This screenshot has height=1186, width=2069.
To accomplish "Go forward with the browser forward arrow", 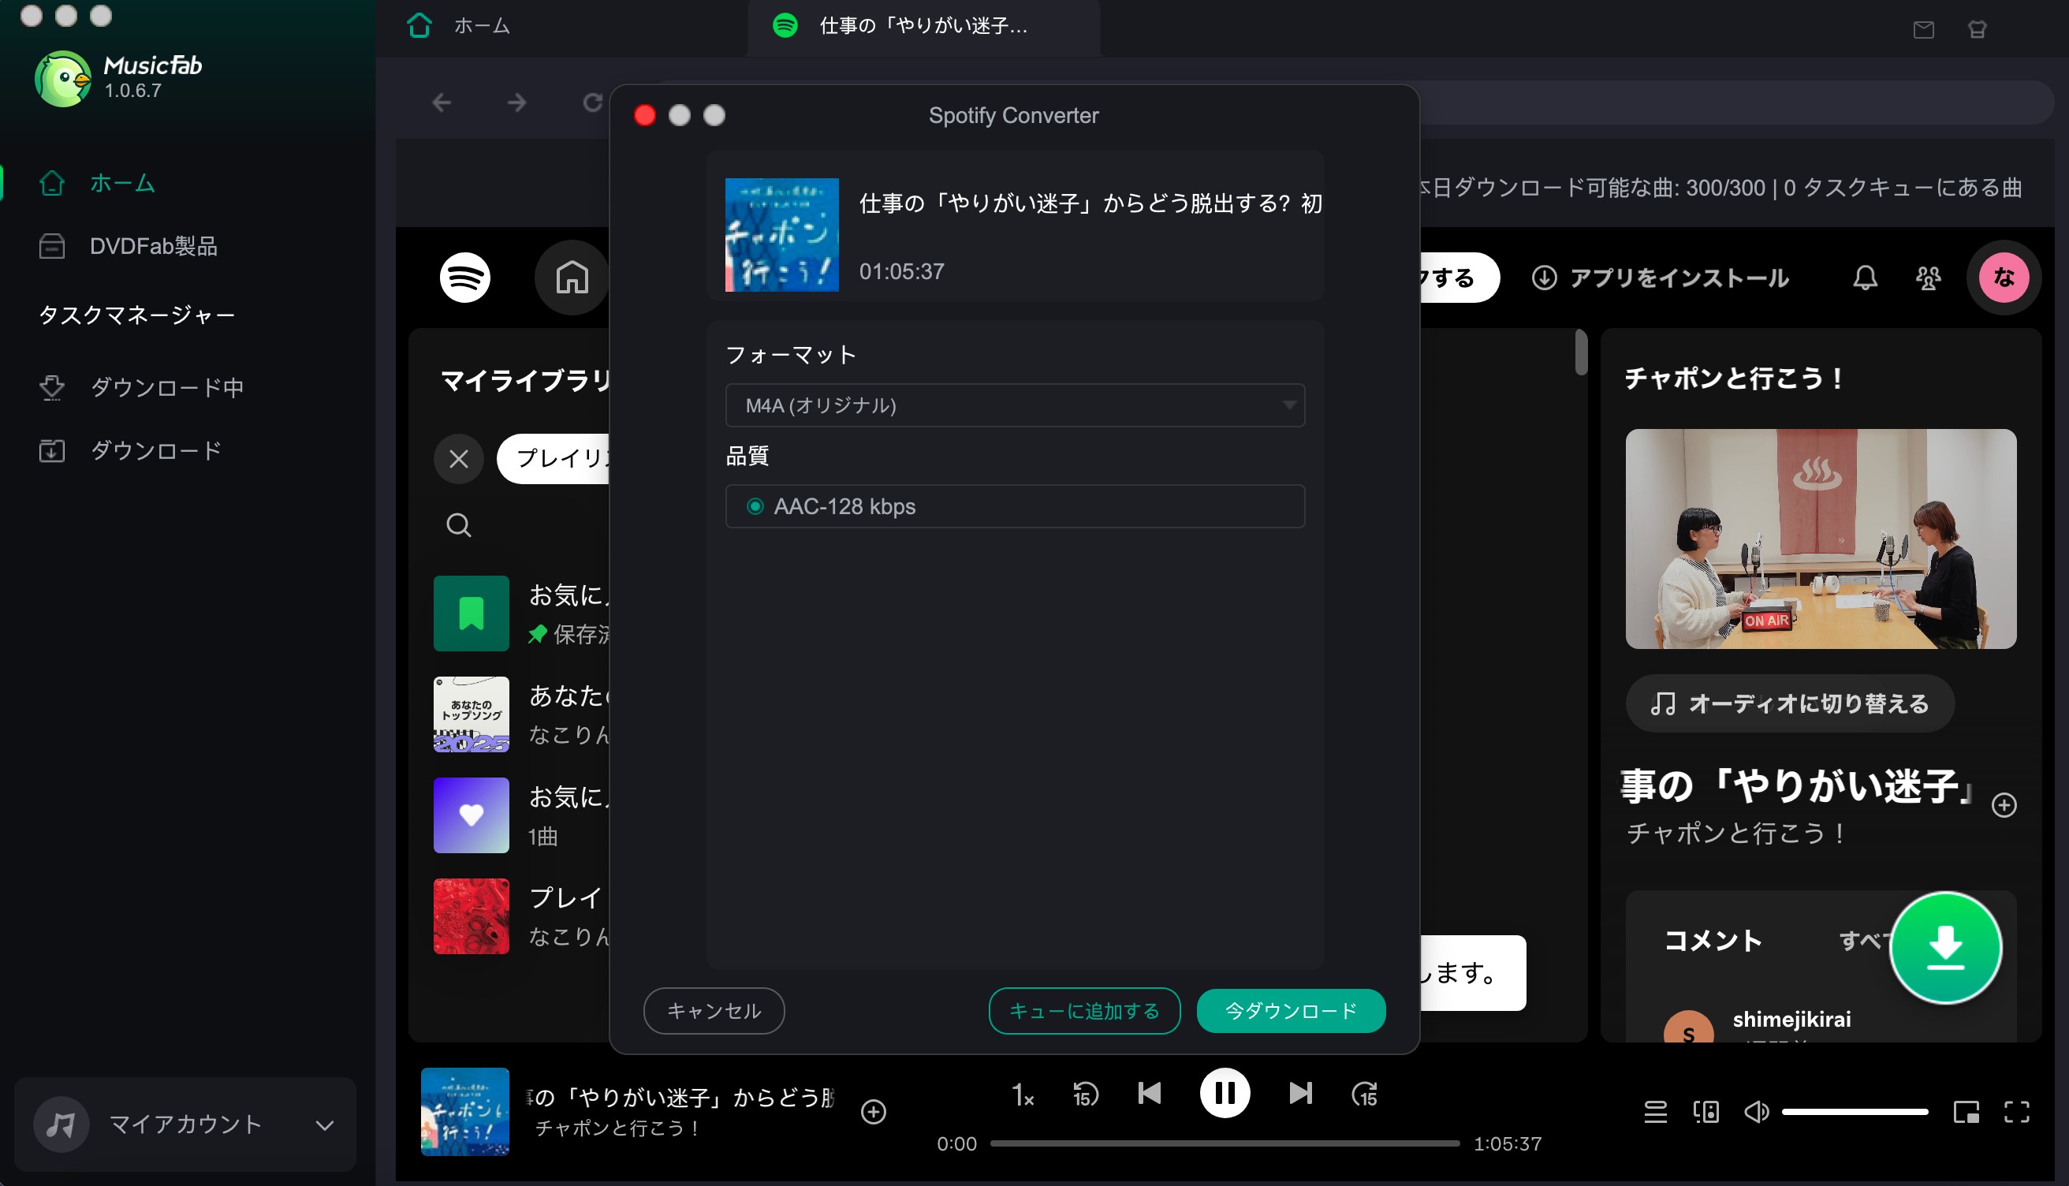I will [x=516, y=103].
